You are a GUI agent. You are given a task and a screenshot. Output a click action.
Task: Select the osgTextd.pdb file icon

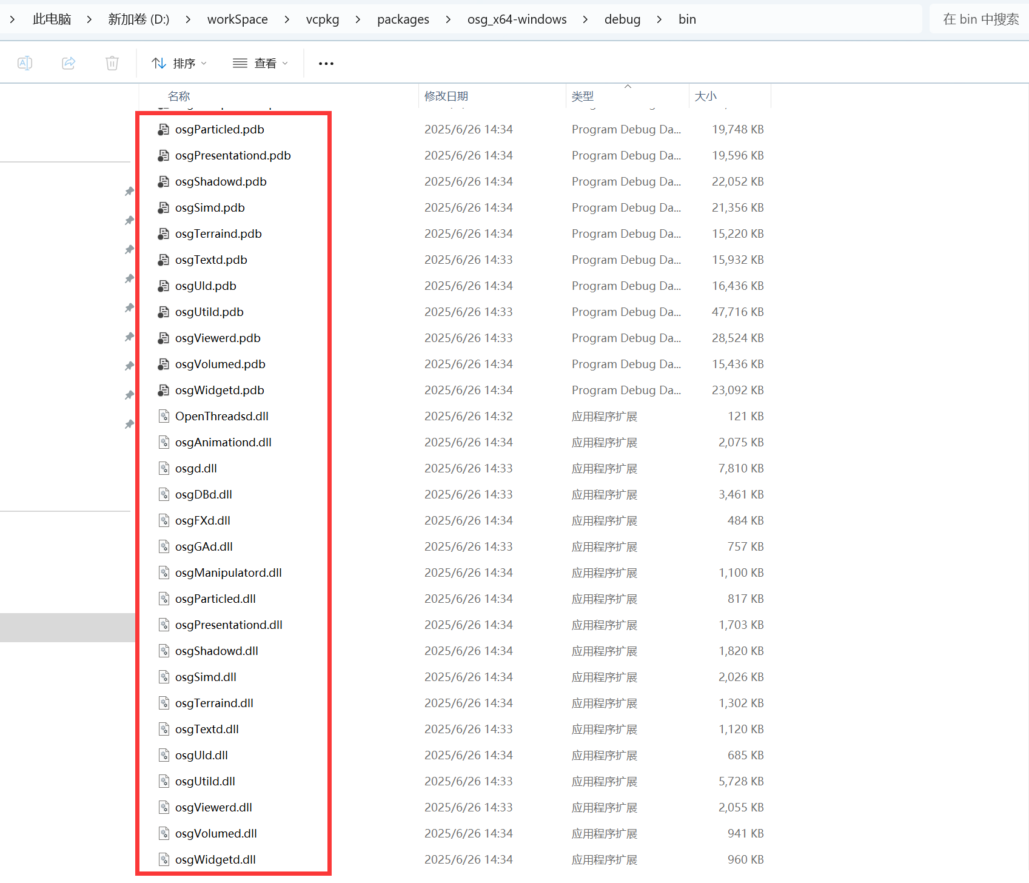click(164, 260)
